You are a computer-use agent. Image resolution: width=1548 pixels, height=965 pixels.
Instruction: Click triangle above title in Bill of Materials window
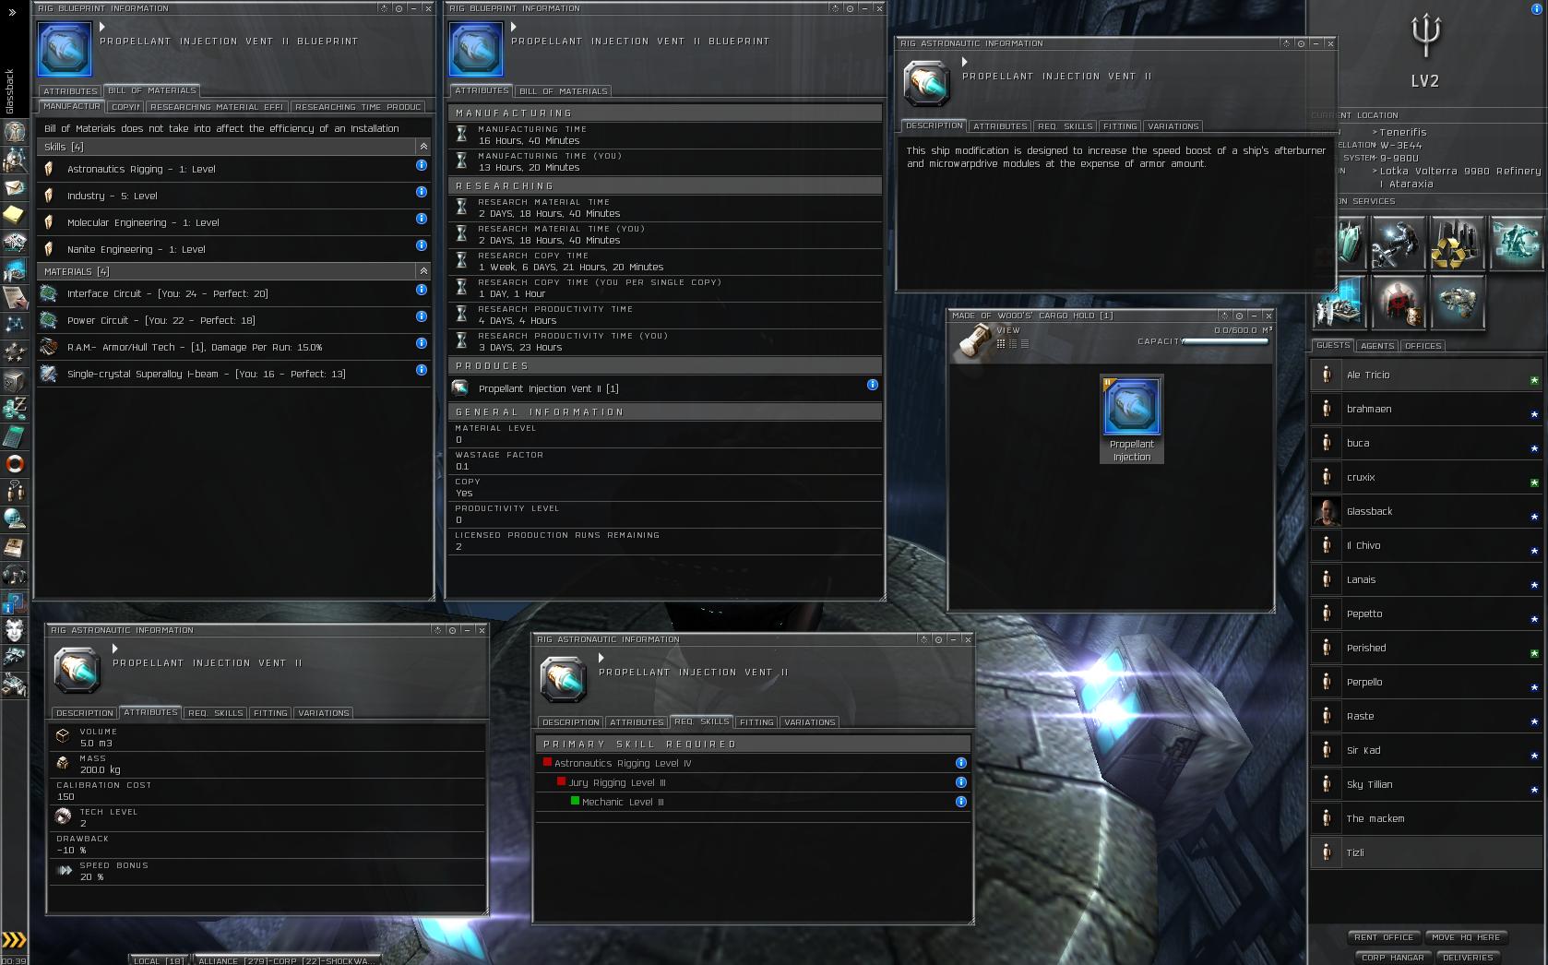pyautogui.click(x=102, y=27)
